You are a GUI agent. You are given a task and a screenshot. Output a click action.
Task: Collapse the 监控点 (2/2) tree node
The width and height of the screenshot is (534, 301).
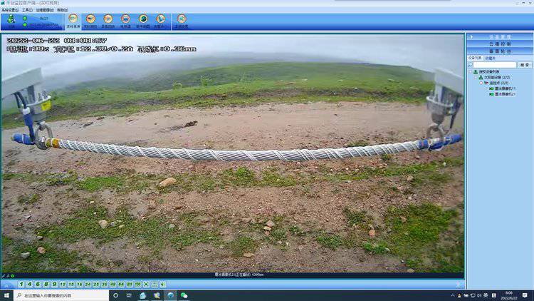(481, 83)
